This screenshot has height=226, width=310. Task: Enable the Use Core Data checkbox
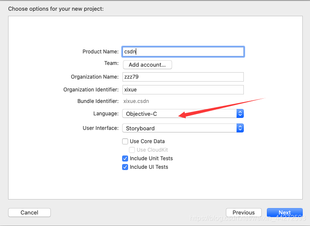pos(125,141)
